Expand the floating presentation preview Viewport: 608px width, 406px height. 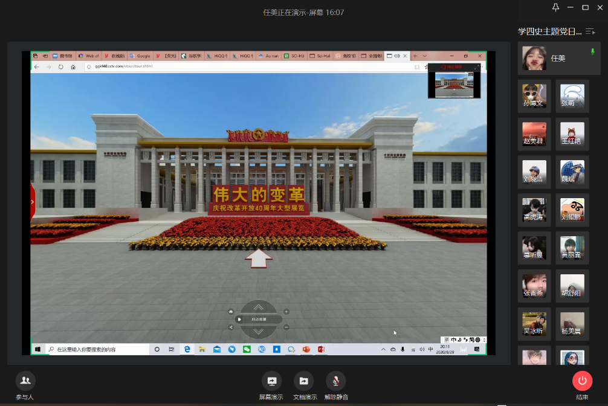tap(476, 67)
